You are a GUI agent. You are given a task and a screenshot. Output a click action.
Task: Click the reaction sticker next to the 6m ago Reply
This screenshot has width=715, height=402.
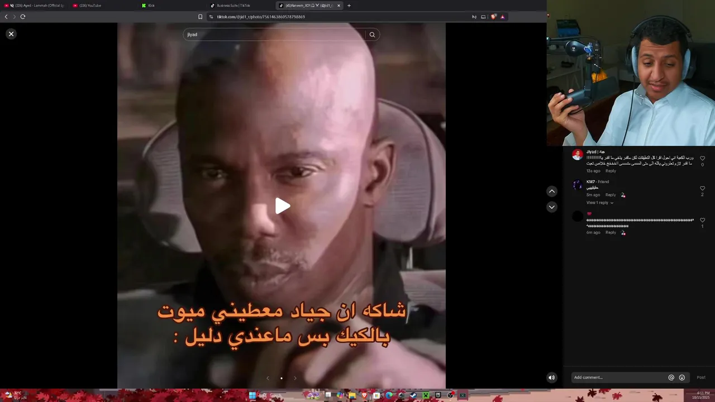pos(623,232)
